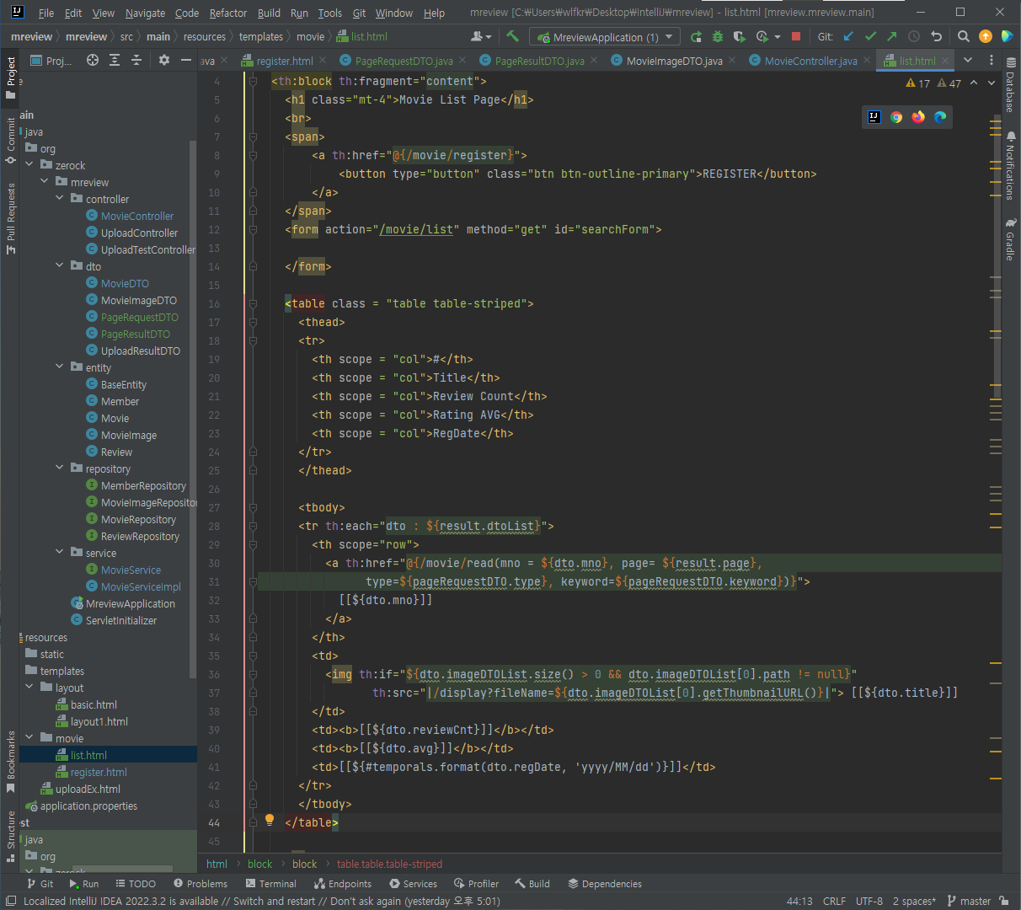This screenshot has height=910, width=1021.
Task: Collapse the zerock package in tree
Action: coord(29,164)
